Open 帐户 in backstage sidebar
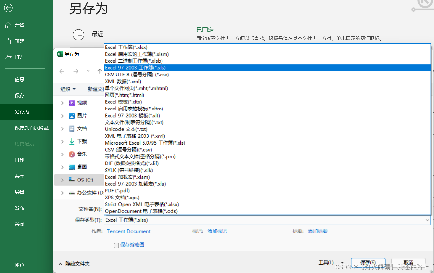This screenshot has height=273, width=434. [27, 265]
